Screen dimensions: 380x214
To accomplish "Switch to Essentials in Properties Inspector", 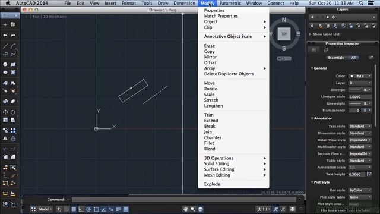I will tap(335, 58).
